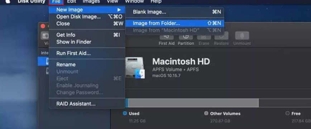Click the gray disk usage bar segment
The height and width of the screenshot is (129, 311).
point(193,103)
